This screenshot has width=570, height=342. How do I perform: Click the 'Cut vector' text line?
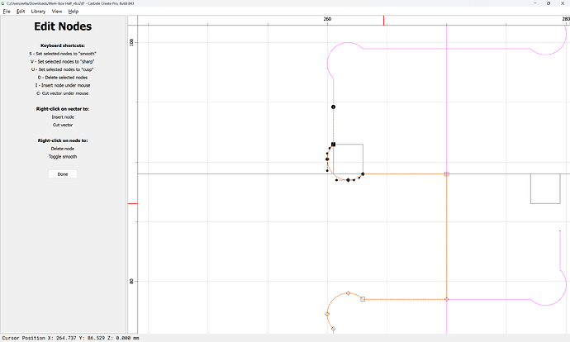tap(63, 125)
